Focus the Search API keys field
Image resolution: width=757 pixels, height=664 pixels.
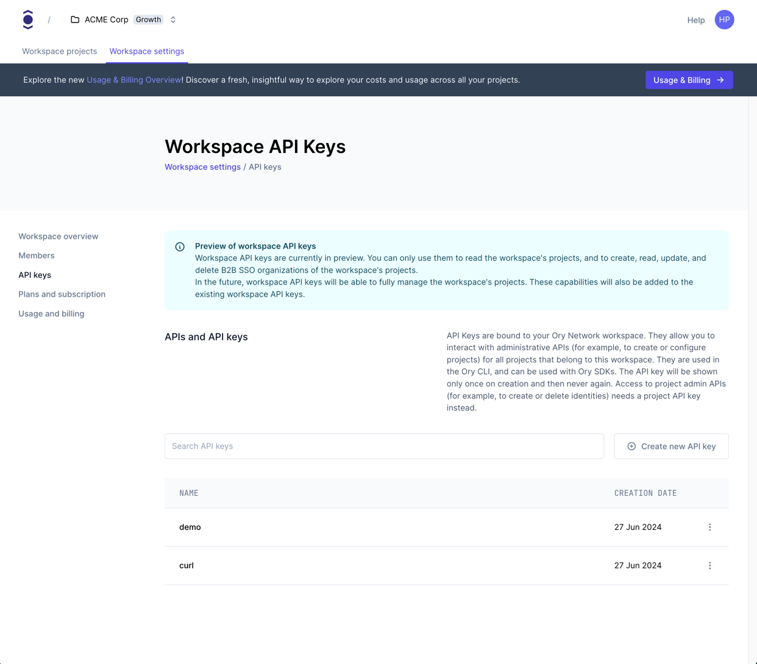pyautogui.click(x=384, y=446)
